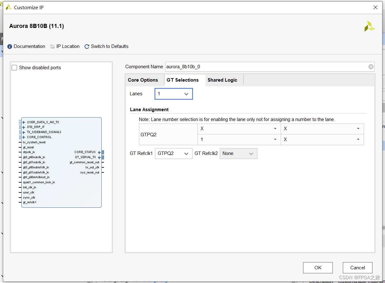The image size is (385, 283).
Task: Click the tx_out_clk port label
Action: [x=93, y=167]
